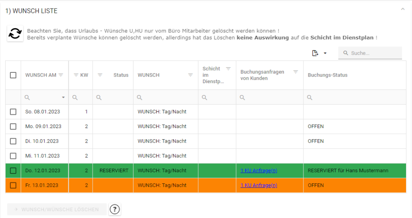Open the 1 KU Anfrage(n) link in green row

(x=258, y=170)
